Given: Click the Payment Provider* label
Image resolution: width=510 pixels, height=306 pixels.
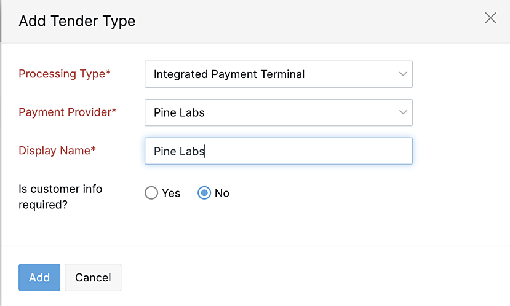Looking at the screenshot, I should (68, 112).
